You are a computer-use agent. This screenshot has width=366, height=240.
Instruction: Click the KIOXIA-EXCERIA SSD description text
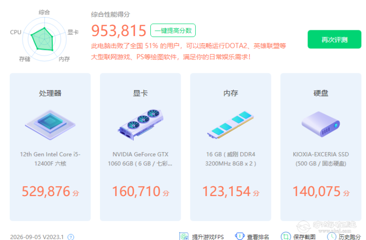(321, 159)
